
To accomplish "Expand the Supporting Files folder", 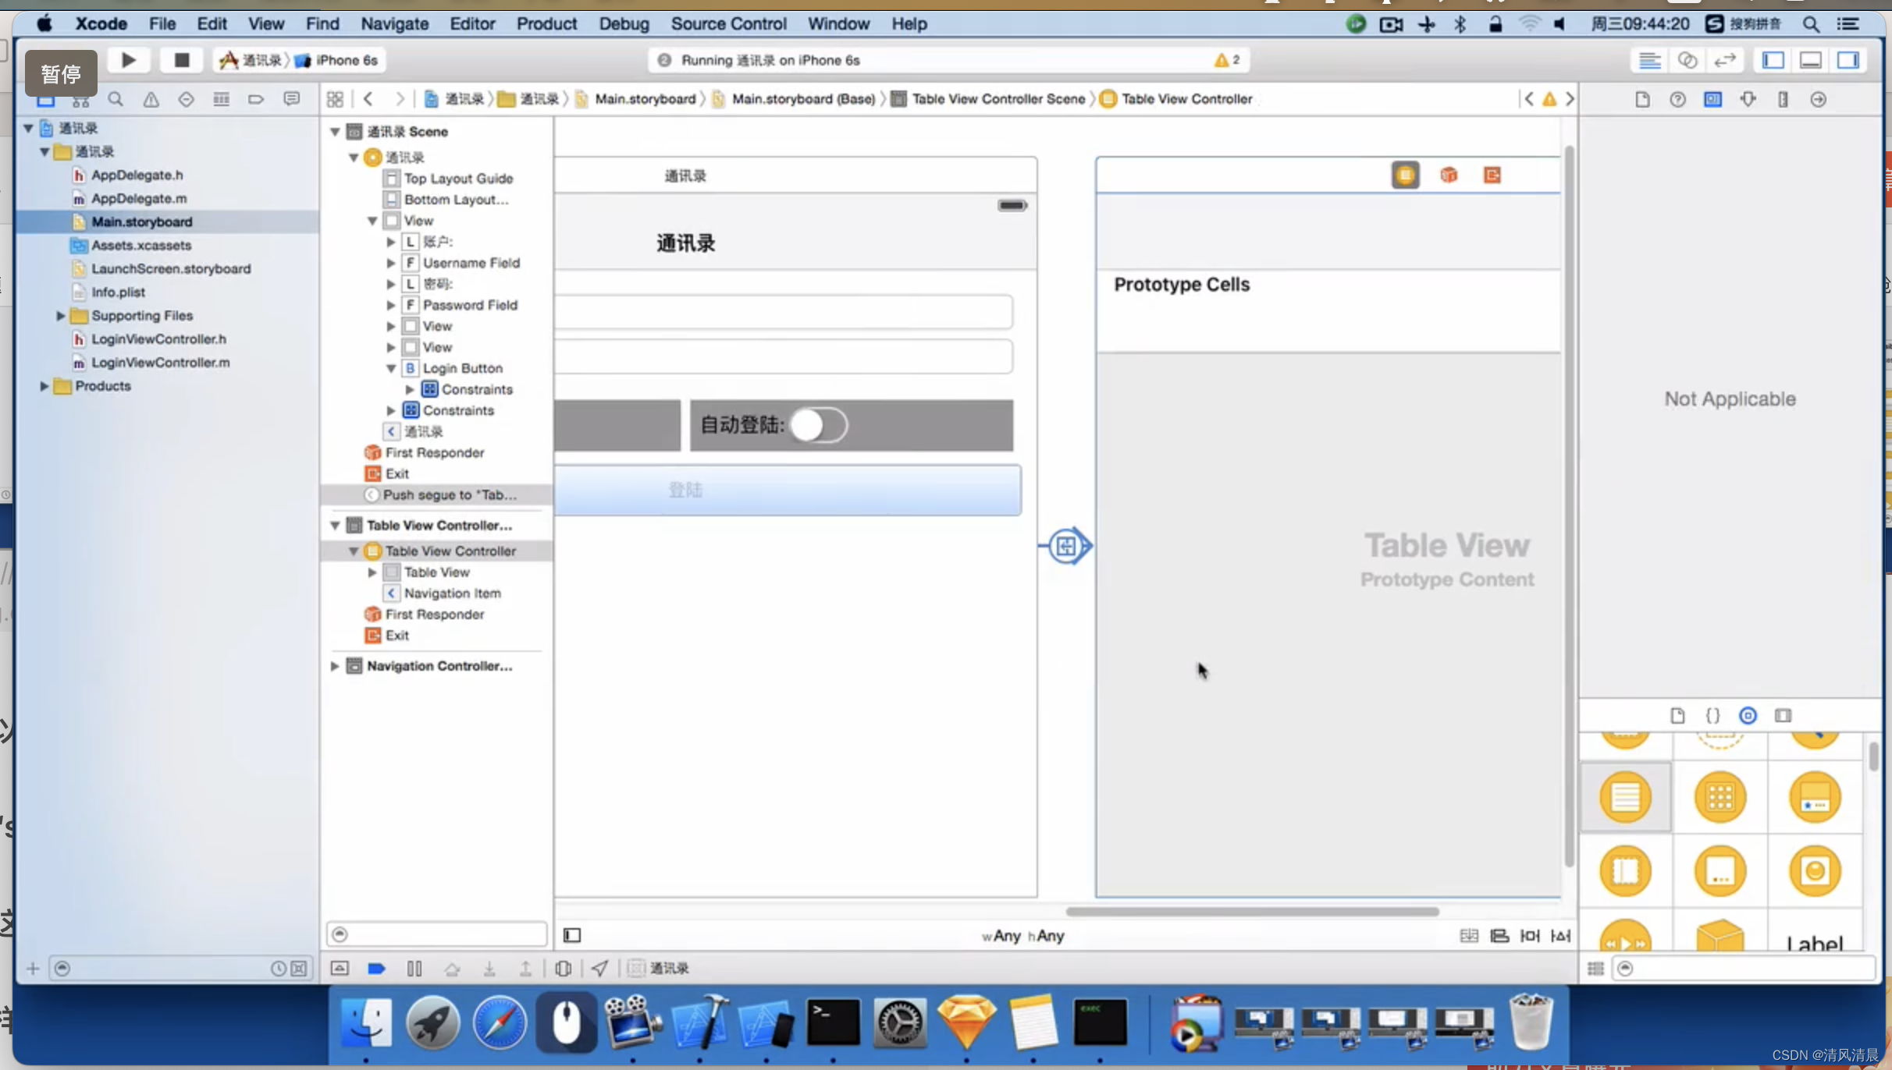I will tap(60, 315).
